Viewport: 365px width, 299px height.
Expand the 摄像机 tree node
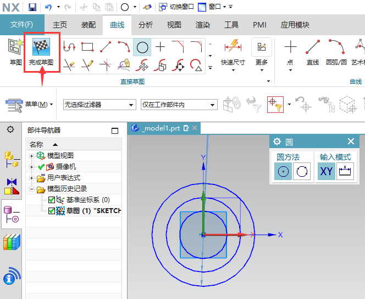tap(31, 167)
